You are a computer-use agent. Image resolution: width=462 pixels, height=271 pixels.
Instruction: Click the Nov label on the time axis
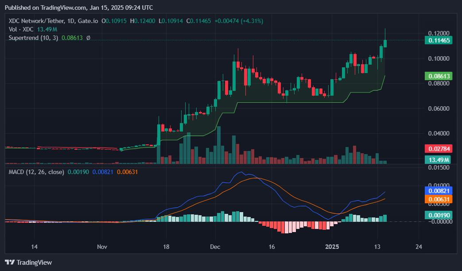[102, 247]
